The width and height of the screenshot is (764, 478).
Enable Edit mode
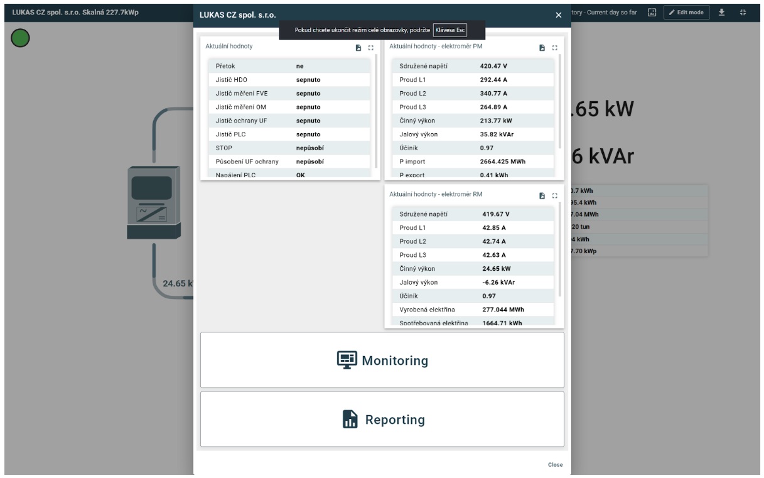click(x=686, y=13)
